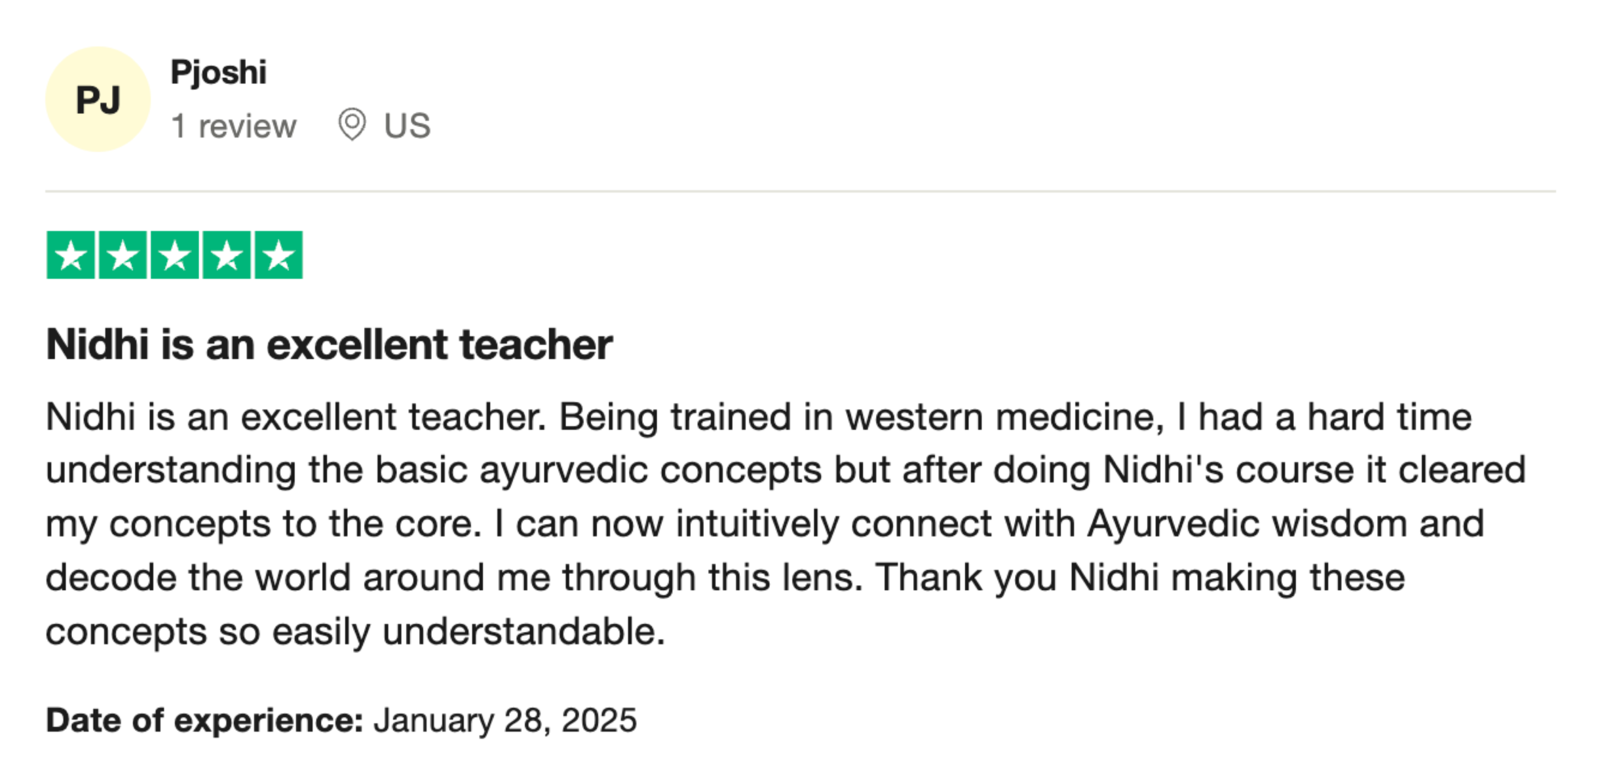Click the line starting "my concepts to the core"
Image resolution: width=1602 pixels, height=769 pixels.
pyautogui.click(x=765, y=523)
